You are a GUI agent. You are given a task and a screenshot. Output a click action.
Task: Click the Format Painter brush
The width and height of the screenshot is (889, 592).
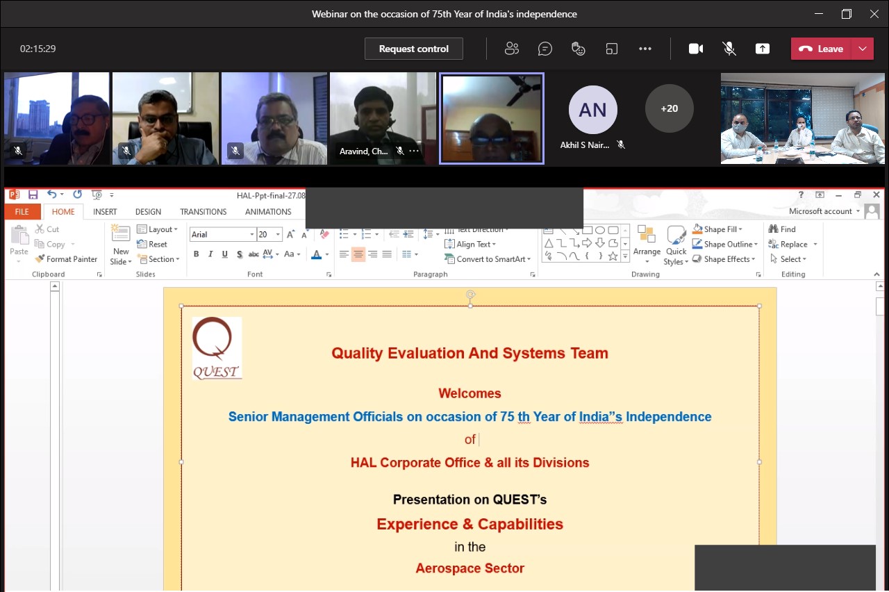[x=66, y=259]
